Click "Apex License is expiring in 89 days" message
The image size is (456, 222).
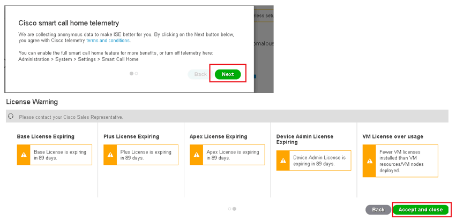pyautogui.click(x=233, y=155)
